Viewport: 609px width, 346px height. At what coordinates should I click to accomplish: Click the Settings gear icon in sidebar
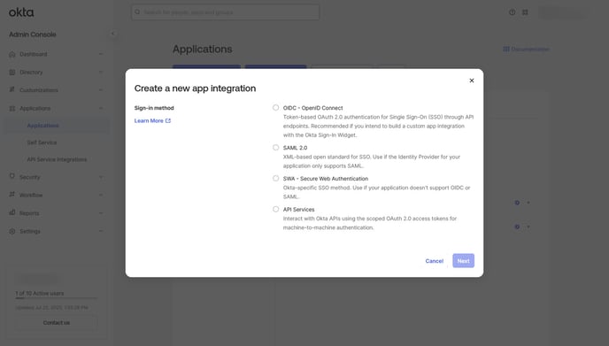(12, 231)
